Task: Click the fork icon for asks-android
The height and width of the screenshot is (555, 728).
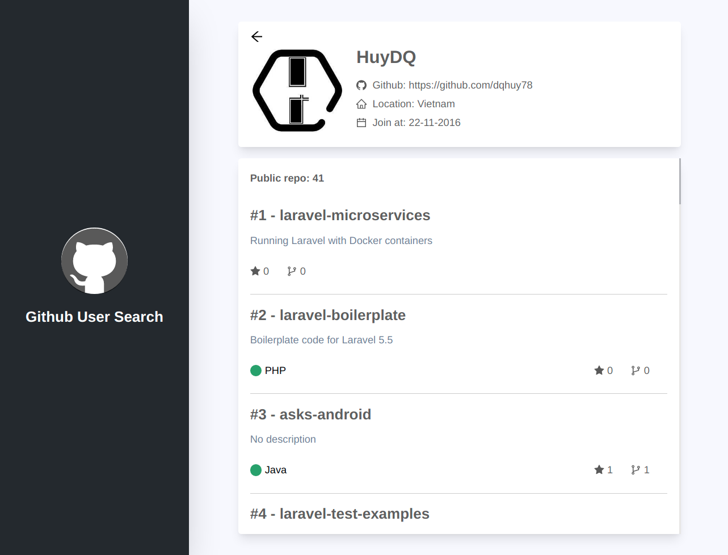Action: (x=636, y=470)
